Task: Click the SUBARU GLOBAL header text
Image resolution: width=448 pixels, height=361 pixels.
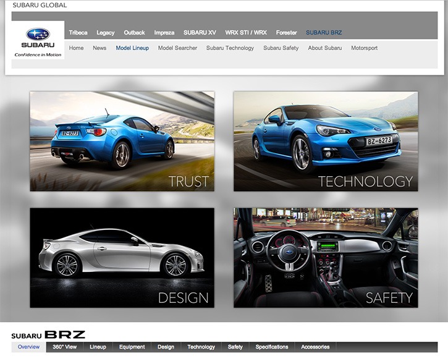Action: 40,5
